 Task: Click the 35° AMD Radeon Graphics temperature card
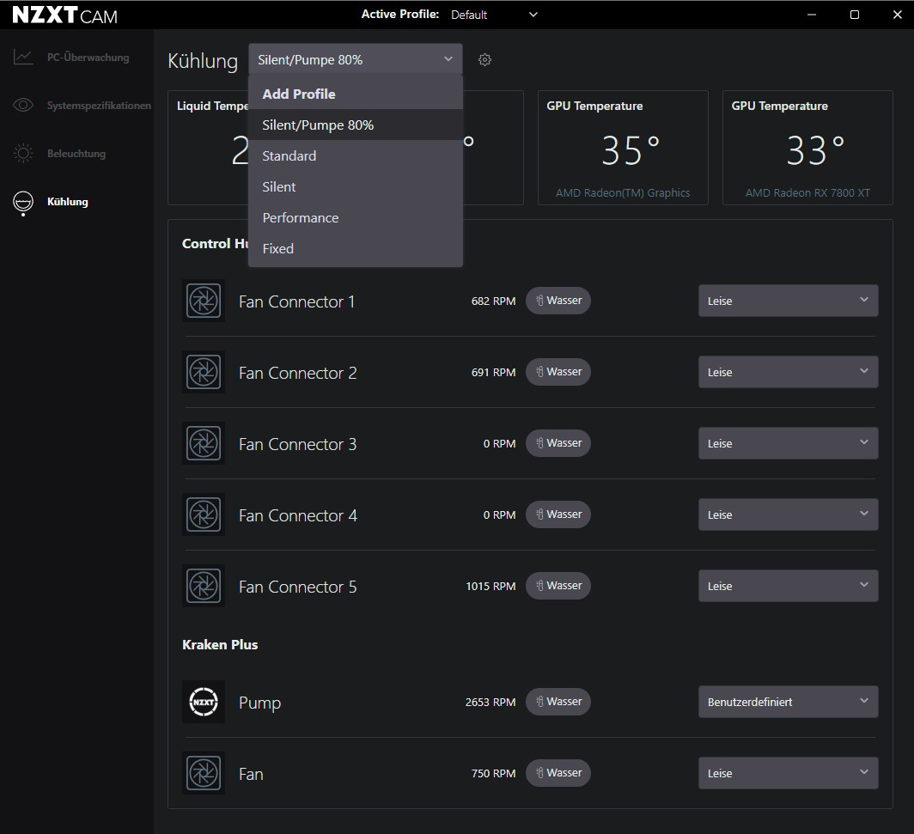(x=623, y=148)
